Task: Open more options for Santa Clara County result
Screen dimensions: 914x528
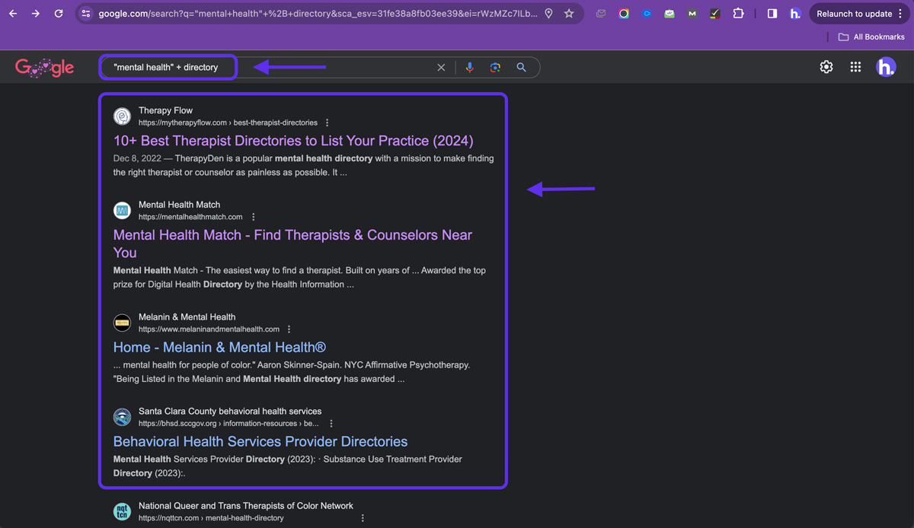Action: (331, 424)
